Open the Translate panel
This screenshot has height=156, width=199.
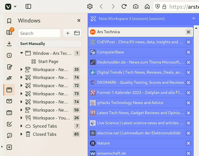[9, 78]
